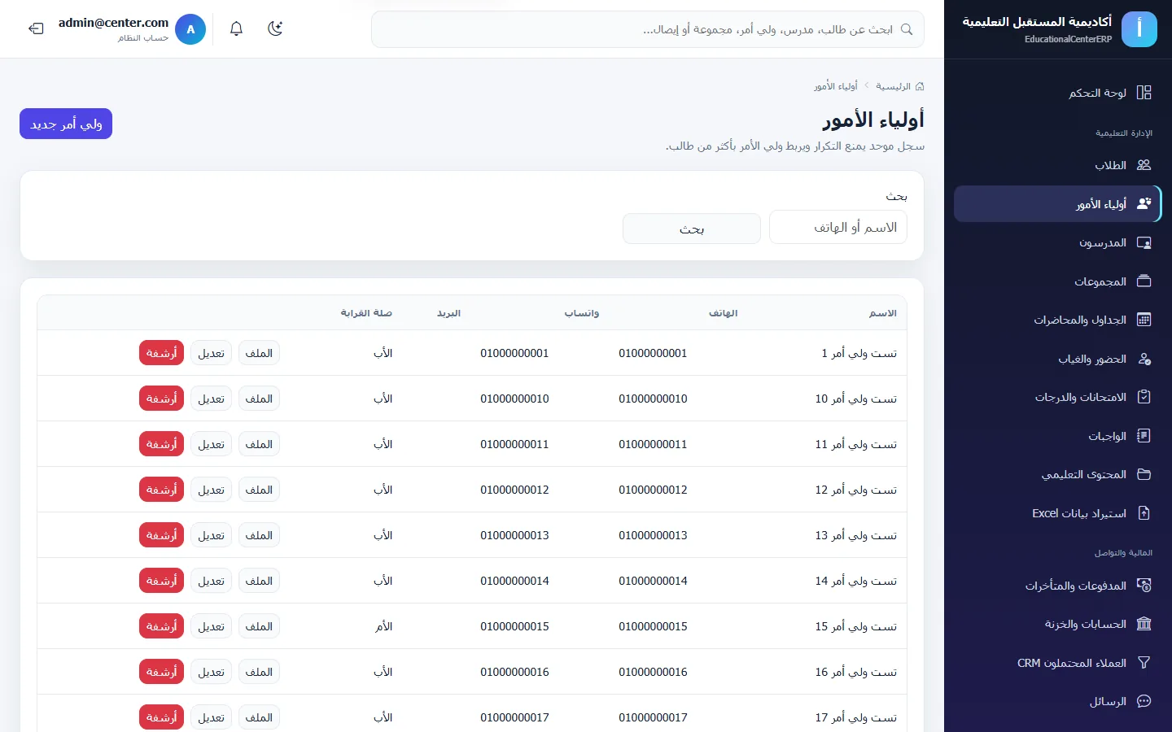Open الملف for تست ولي أمر 13

click(x=259, y=535)
